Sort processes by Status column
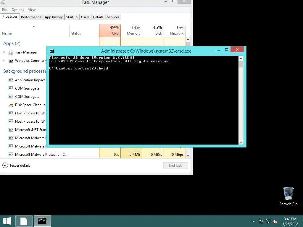This screenshot has height=227, width=303. [84, 30]
